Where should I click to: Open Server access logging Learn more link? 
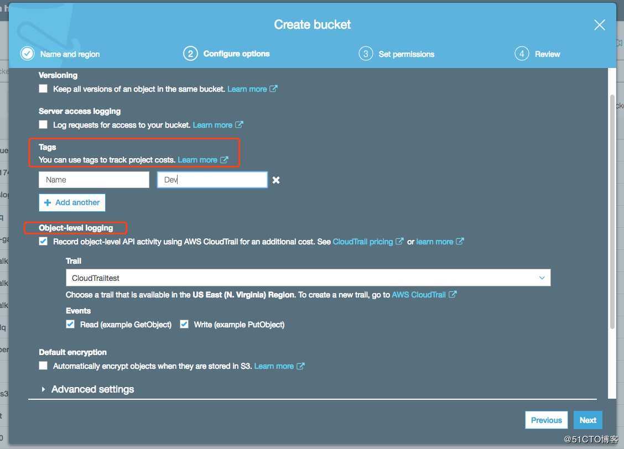[x=212, y=125]
